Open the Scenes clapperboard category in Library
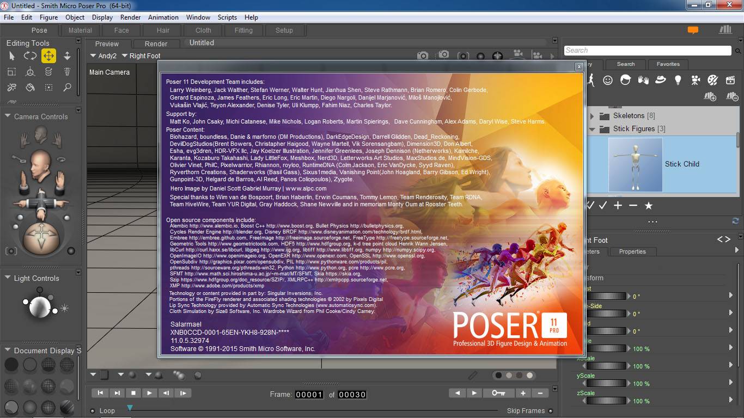Image resolution: width=744 pixels, height=418 pixels. (730, 80)
